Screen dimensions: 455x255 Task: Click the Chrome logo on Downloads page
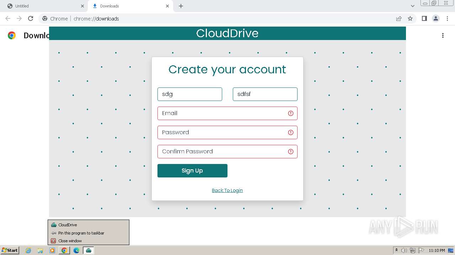[x=12, y=35]
